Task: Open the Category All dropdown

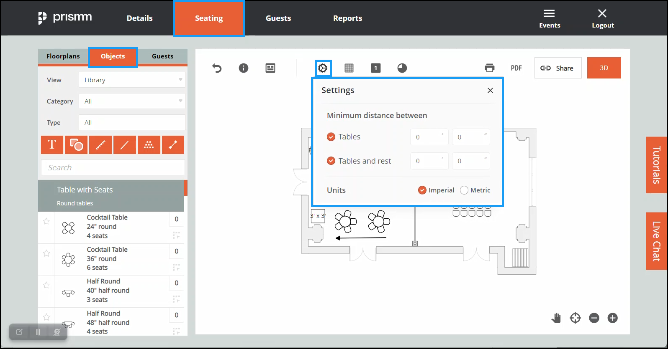Action: pyautogui.click(x=132, y=101)
